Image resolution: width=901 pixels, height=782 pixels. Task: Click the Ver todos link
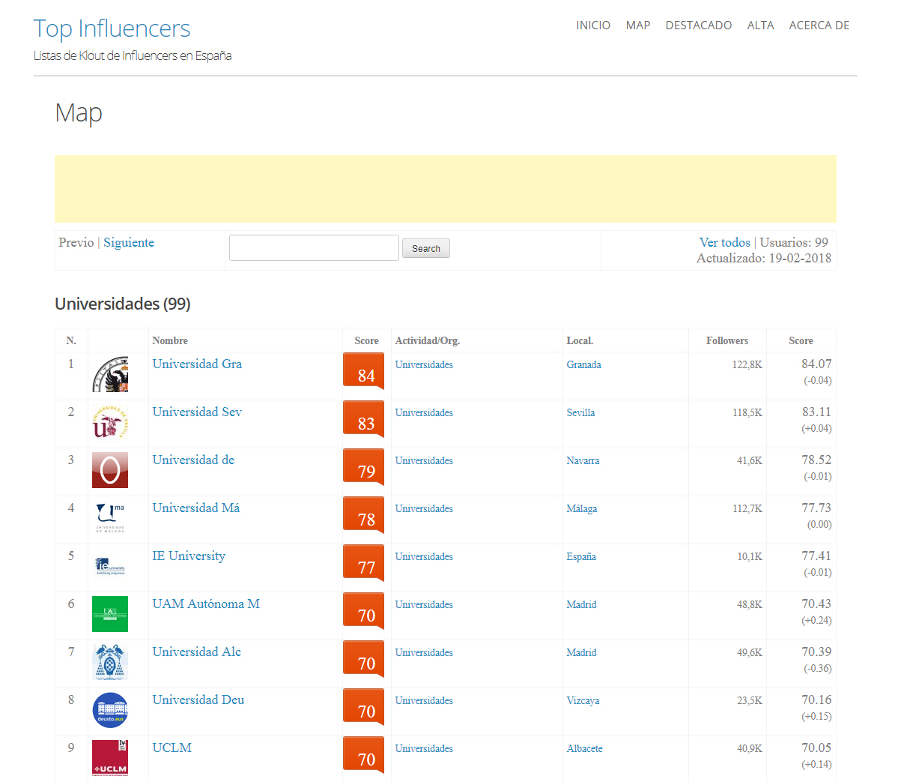pyautogui.click(x=725, y=242)
